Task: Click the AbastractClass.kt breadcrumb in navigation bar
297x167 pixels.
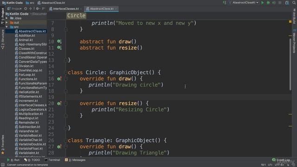Action: 51,3
